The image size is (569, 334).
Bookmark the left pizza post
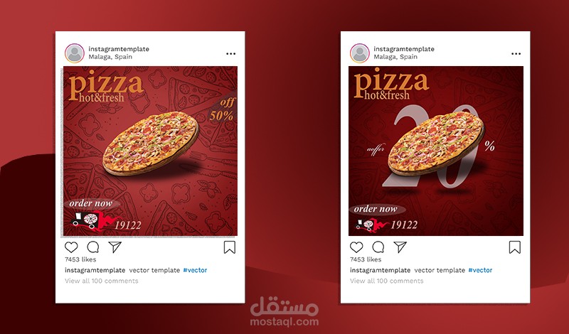tap(229, 247)
